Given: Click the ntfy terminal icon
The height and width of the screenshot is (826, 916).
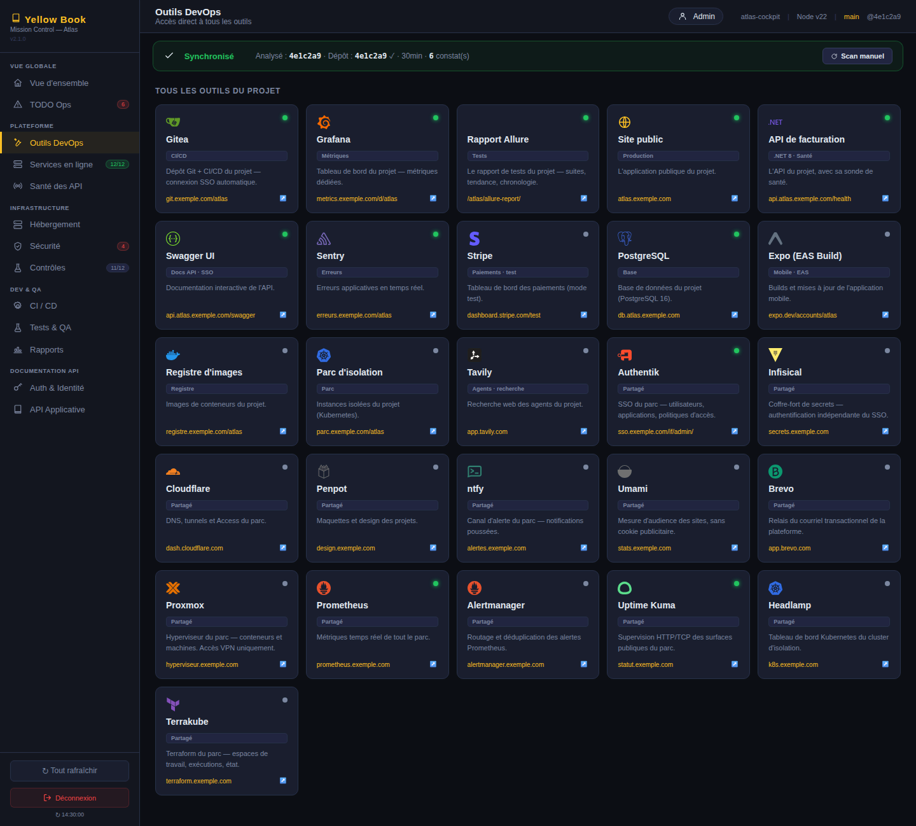Looking at the screenshot, I should (x=475, y=472).
